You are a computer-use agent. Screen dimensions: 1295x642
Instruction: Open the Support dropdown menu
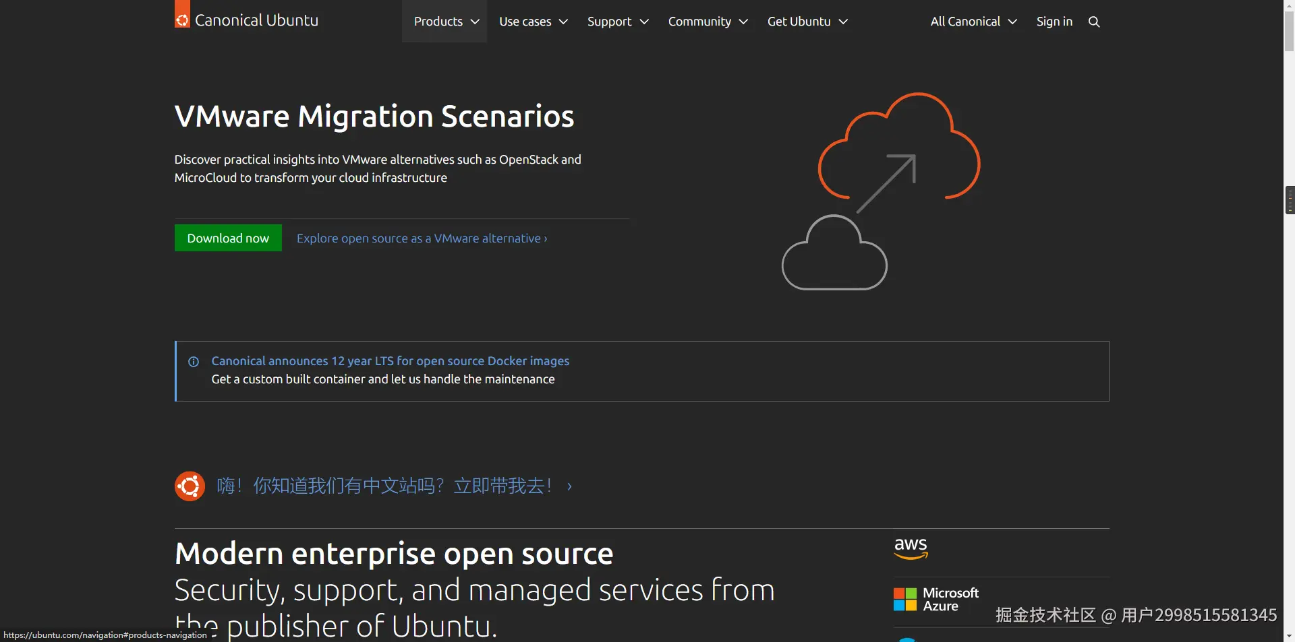tap(617, 22)
